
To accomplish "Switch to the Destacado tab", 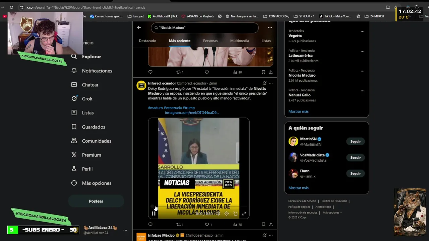I will [147, 41].
